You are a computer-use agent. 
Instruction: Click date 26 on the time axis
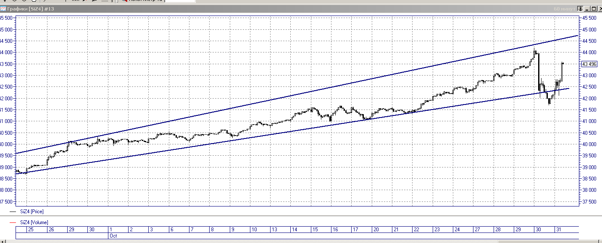51,230
